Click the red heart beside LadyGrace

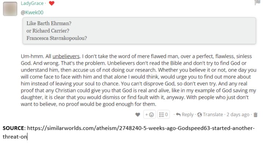[x=52, y=3]
